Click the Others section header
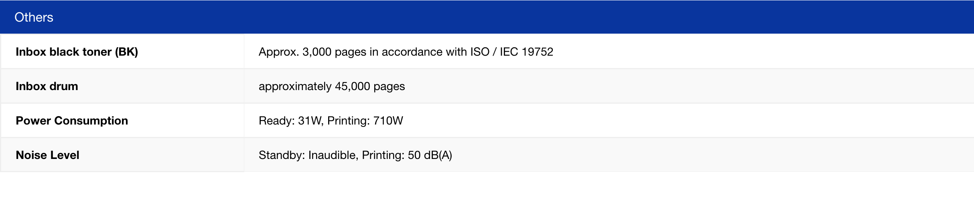This screenshot has height=209, width=974. tap(34, 17)
